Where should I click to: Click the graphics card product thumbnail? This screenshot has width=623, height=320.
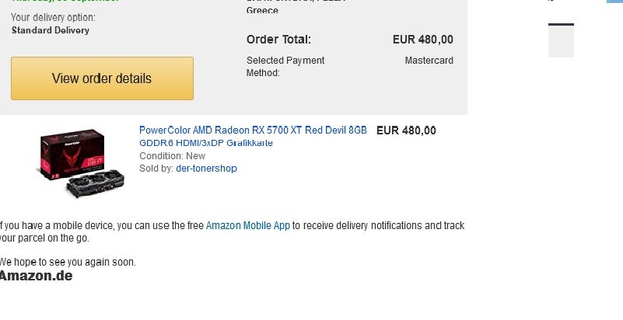click(x=82, y=163)
